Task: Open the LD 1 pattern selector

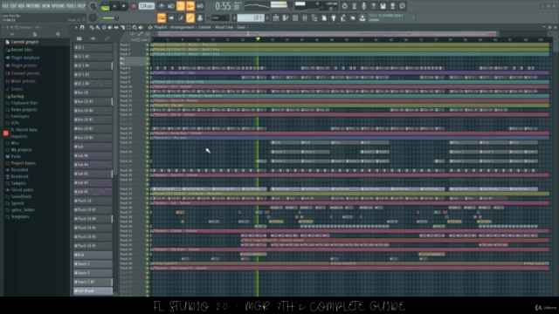Action: point(251,17)
